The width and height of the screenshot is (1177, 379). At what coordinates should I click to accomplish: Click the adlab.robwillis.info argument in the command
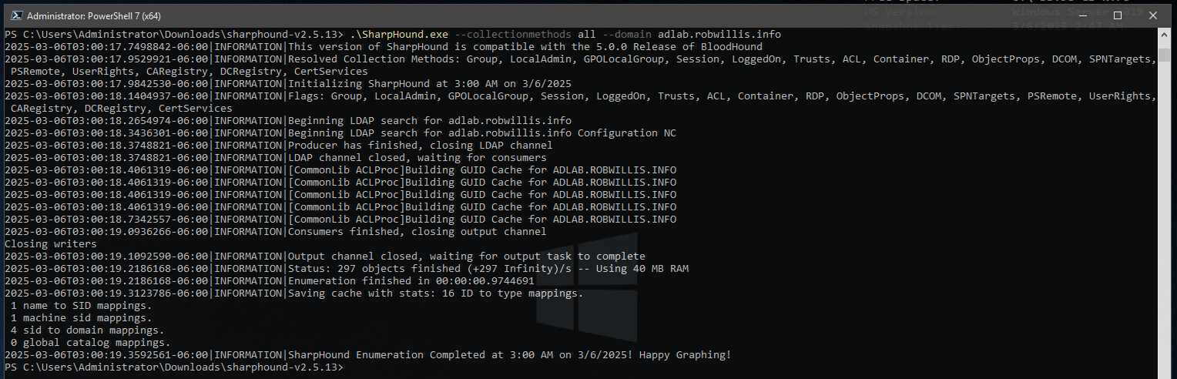[719, 35]
